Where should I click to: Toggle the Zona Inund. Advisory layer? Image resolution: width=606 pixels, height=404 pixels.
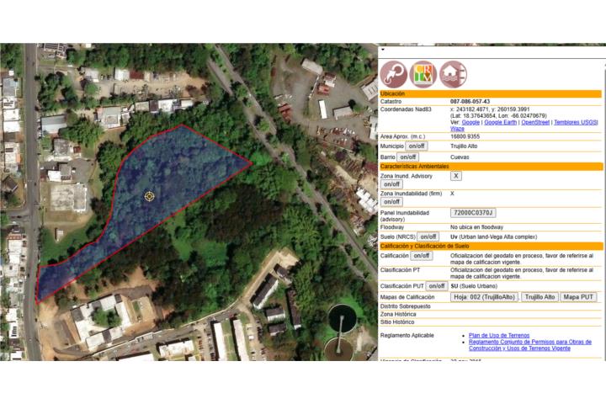click(x=391, y=184)
